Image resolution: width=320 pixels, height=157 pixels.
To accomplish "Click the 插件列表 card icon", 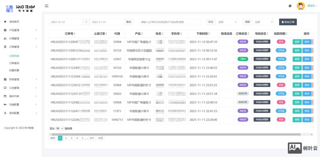I will point(5,96).
